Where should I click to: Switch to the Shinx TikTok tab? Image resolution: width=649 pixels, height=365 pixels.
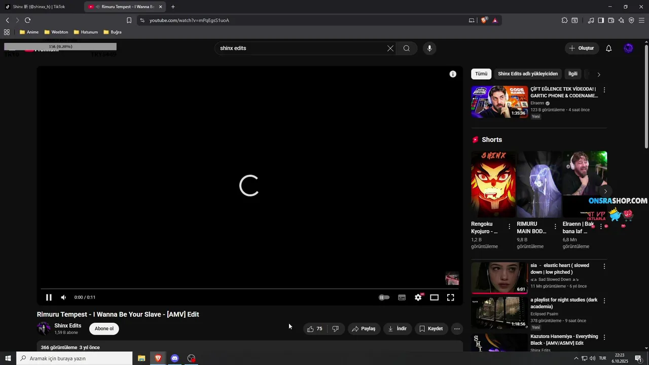click(40, 7)
